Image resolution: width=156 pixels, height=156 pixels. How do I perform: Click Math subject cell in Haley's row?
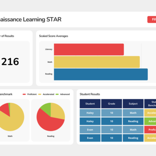[x=133, y=113]
